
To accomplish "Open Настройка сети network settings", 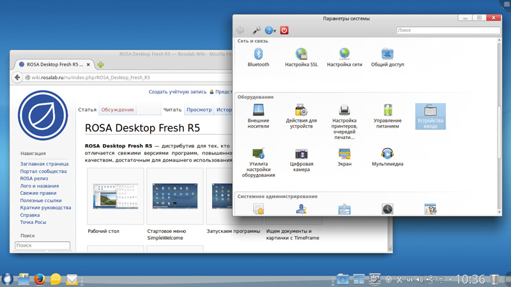I will pos(344,55).
